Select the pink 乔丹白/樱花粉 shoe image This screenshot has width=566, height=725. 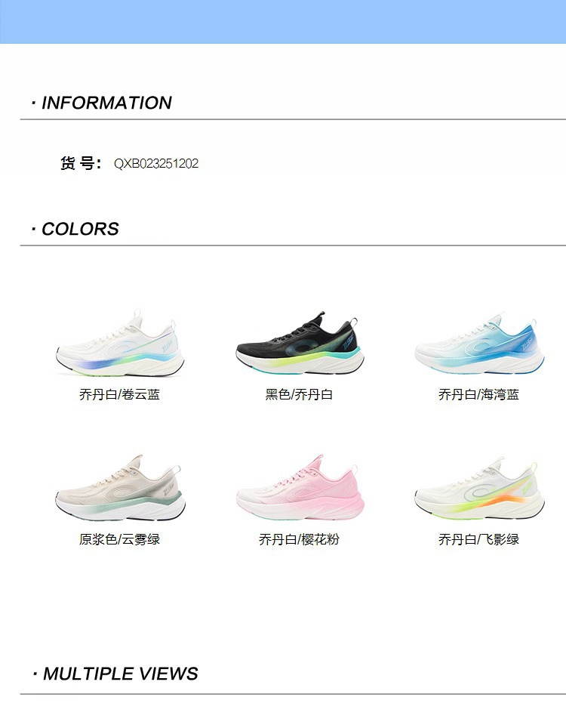coord(300,488)
